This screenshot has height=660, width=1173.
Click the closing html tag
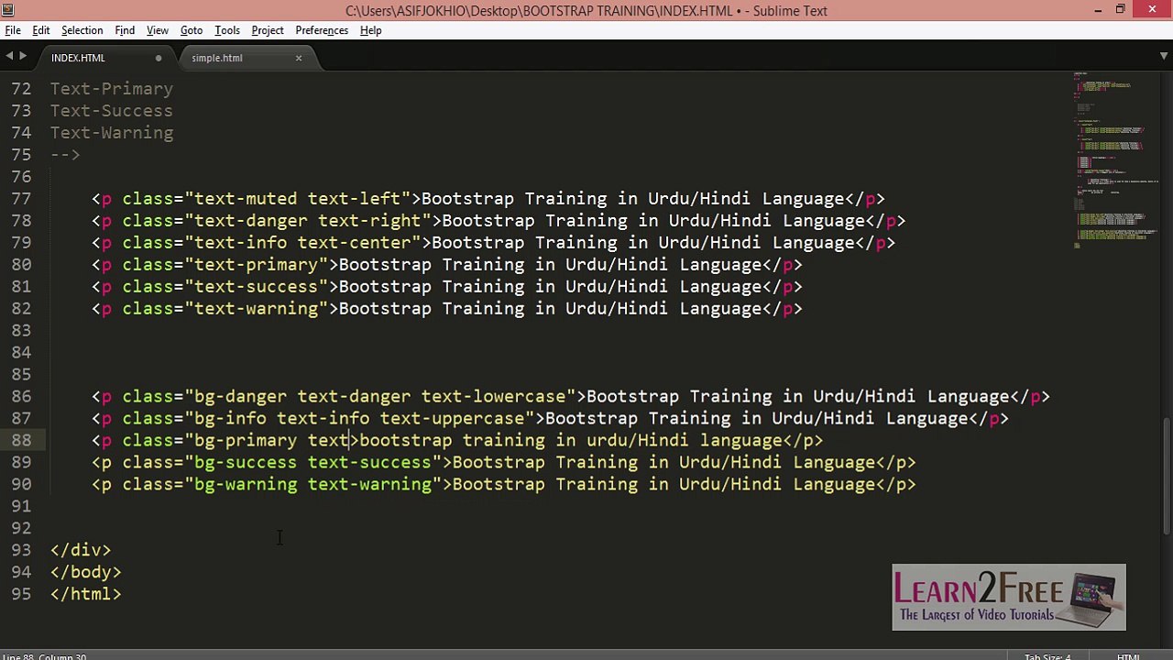coord(86,594)
